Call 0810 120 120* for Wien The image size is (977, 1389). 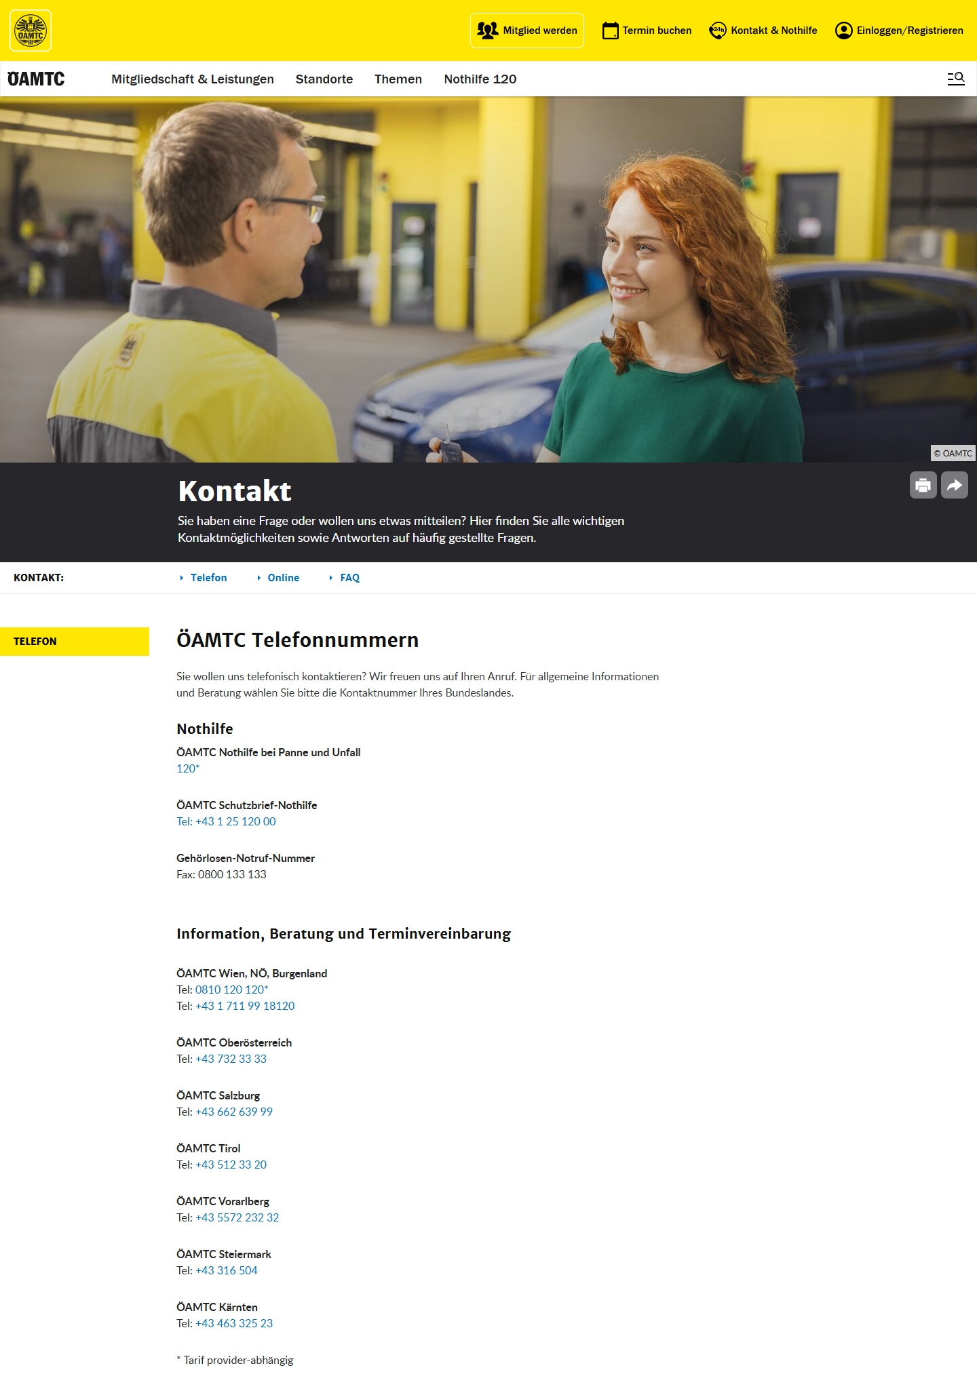click(232, 990)
